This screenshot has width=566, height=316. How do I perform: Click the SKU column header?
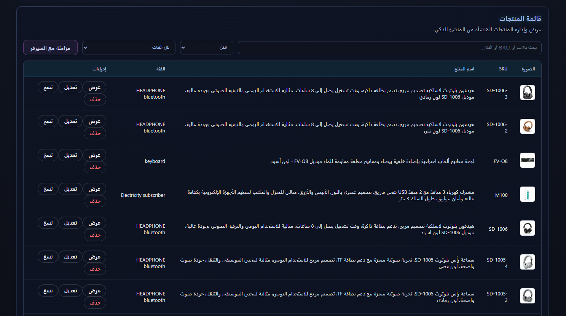click(x=503, y=69)
